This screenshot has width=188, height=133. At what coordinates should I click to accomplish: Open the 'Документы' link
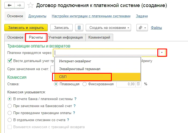pos(37,16)
